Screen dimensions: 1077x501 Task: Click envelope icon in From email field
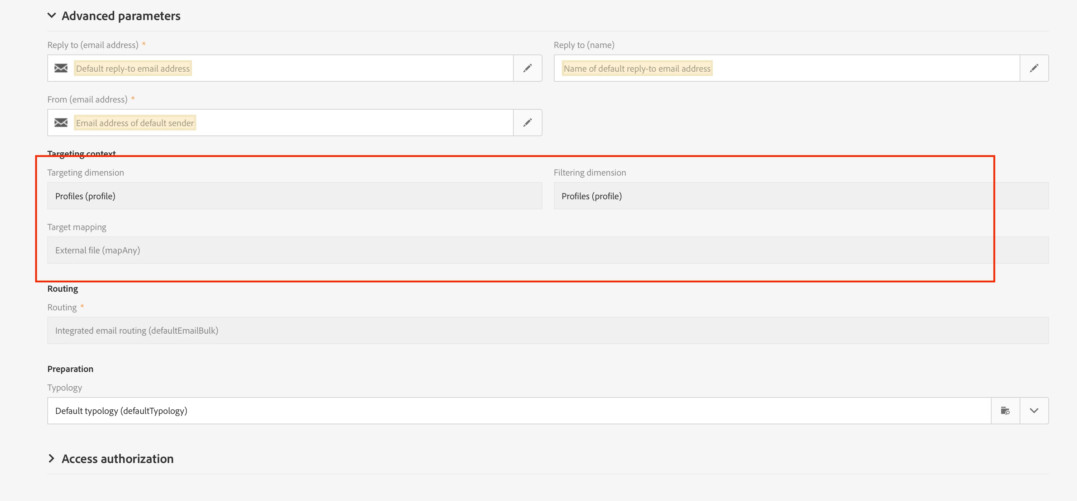click(x=61, y=122)
